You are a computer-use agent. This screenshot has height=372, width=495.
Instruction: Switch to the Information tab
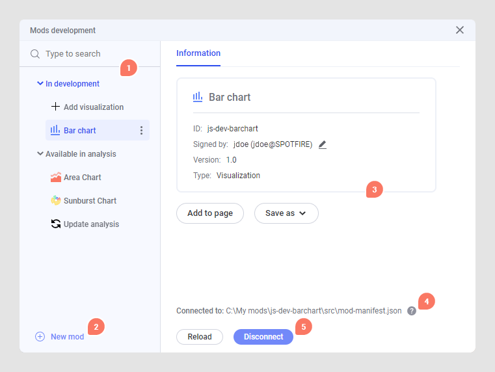coord(198,53)
